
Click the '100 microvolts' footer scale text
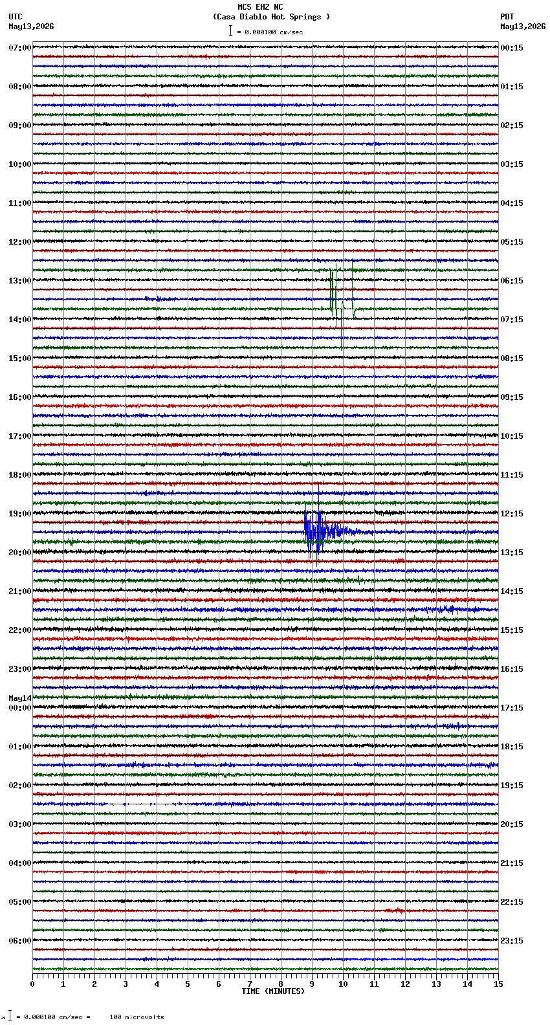[x=137, y=1017]
